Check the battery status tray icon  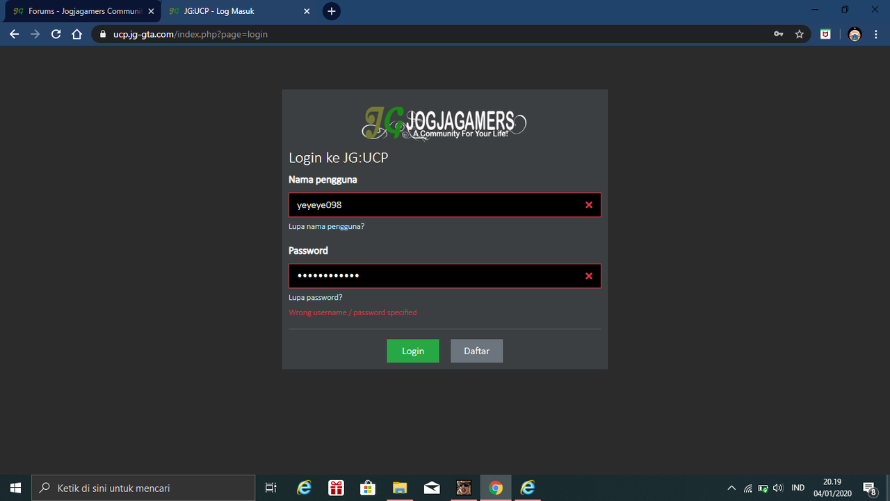(763, 488)
